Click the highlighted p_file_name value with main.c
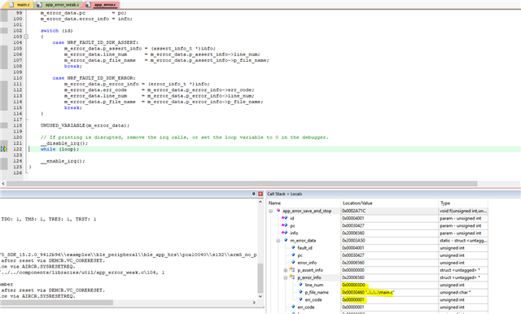521x314 pixels. pyautogui.click(x=368, y=292)
